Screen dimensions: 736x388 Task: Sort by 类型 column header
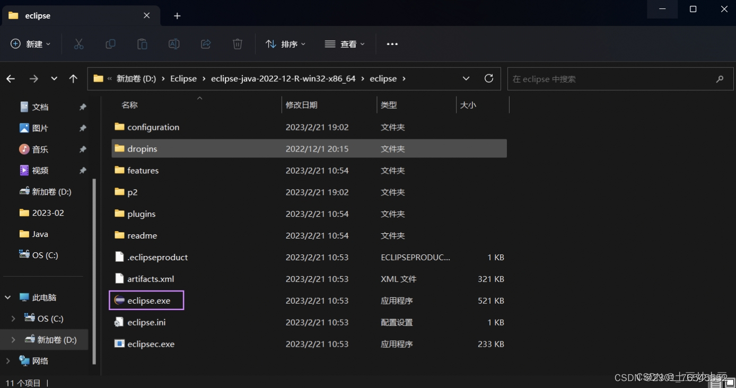pos(389,105)
